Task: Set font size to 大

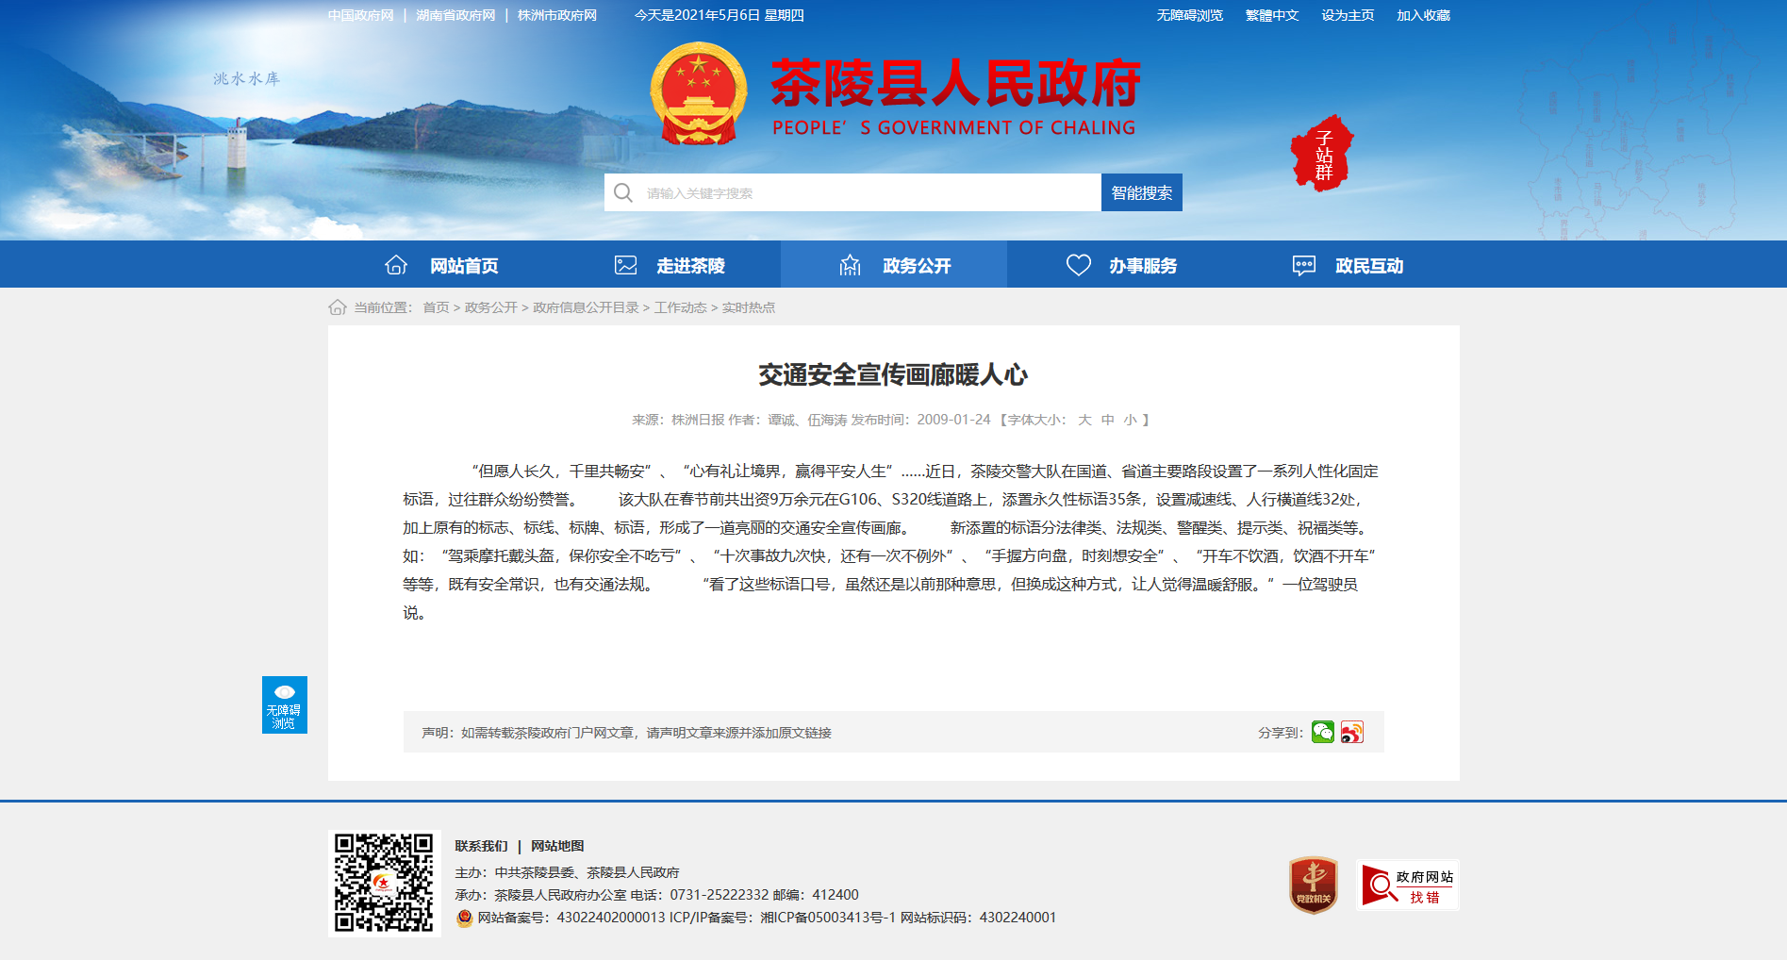Action: point(1084,420)
